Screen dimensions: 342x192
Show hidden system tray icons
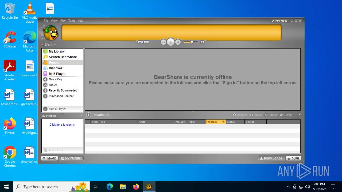(288, 187)
